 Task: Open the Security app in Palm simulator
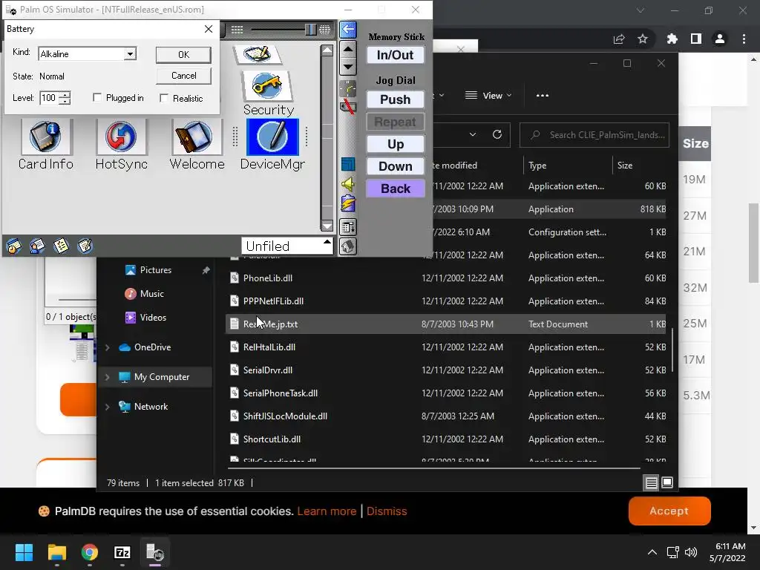[x=267, y=94]
